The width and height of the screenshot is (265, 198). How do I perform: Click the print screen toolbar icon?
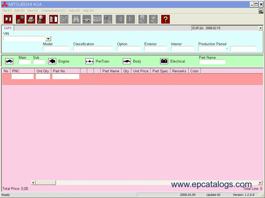(x=20, y=19)
